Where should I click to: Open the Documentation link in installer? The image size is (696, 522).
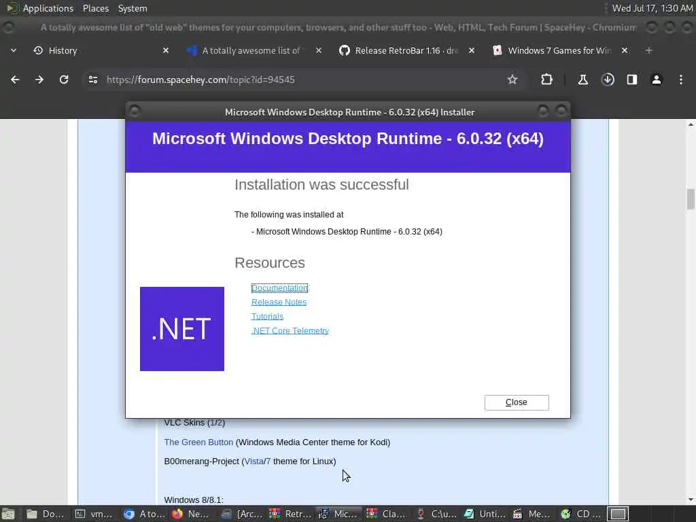point(279,288)
